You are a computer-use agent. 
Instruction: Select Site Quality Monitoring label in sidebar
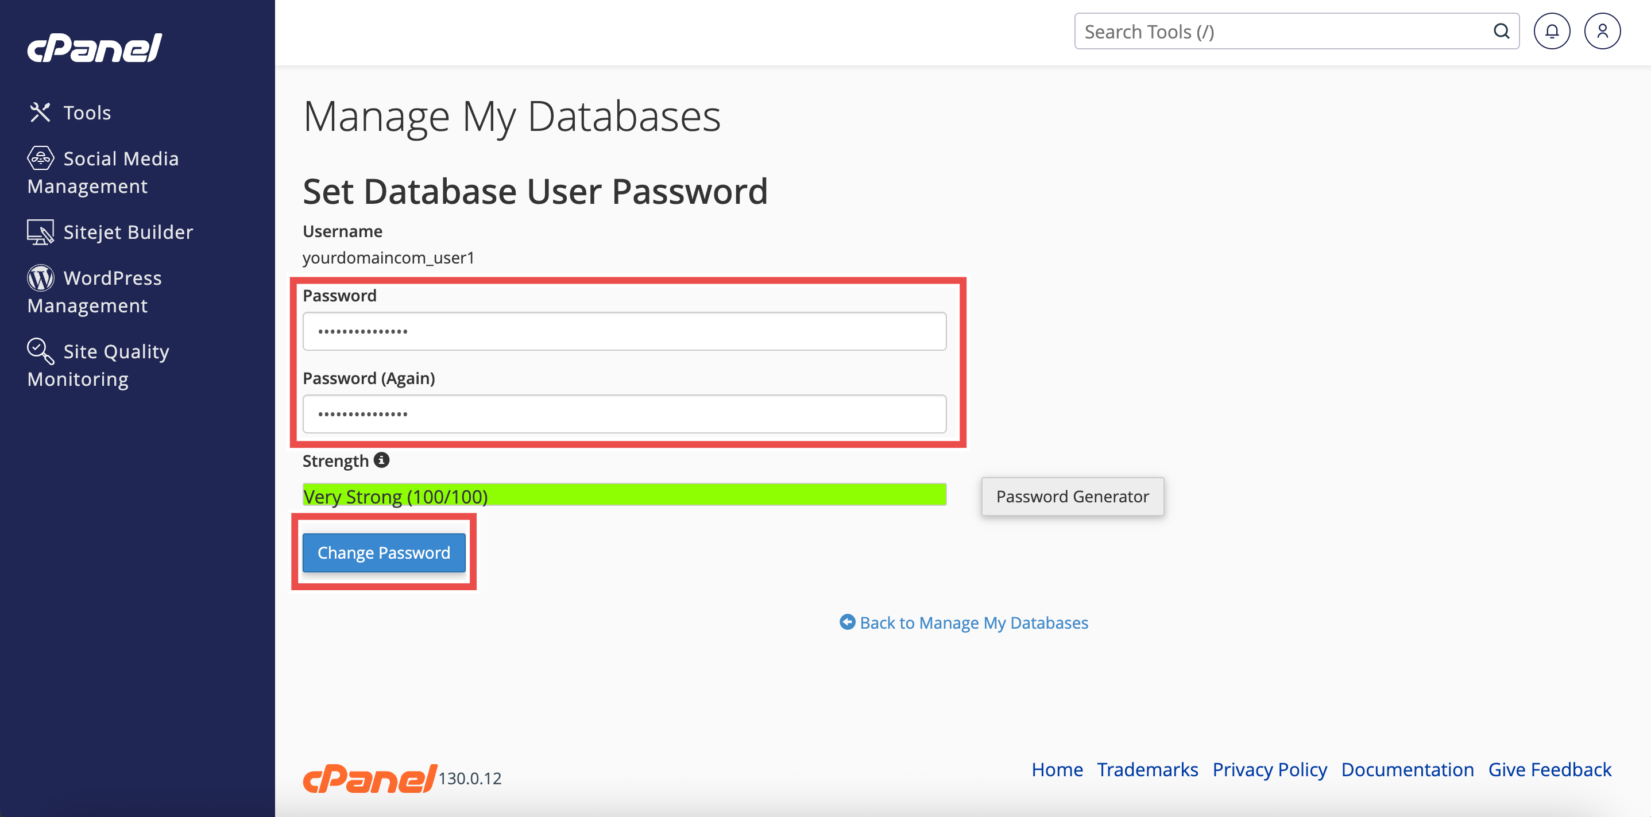point(98,365)
